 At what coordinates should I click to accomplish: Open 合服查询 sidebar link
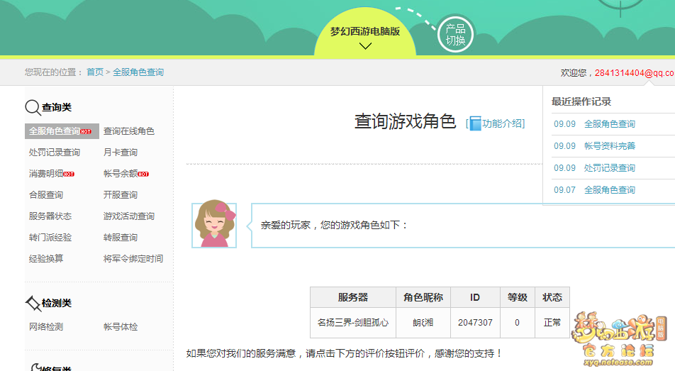coord(45,195)
